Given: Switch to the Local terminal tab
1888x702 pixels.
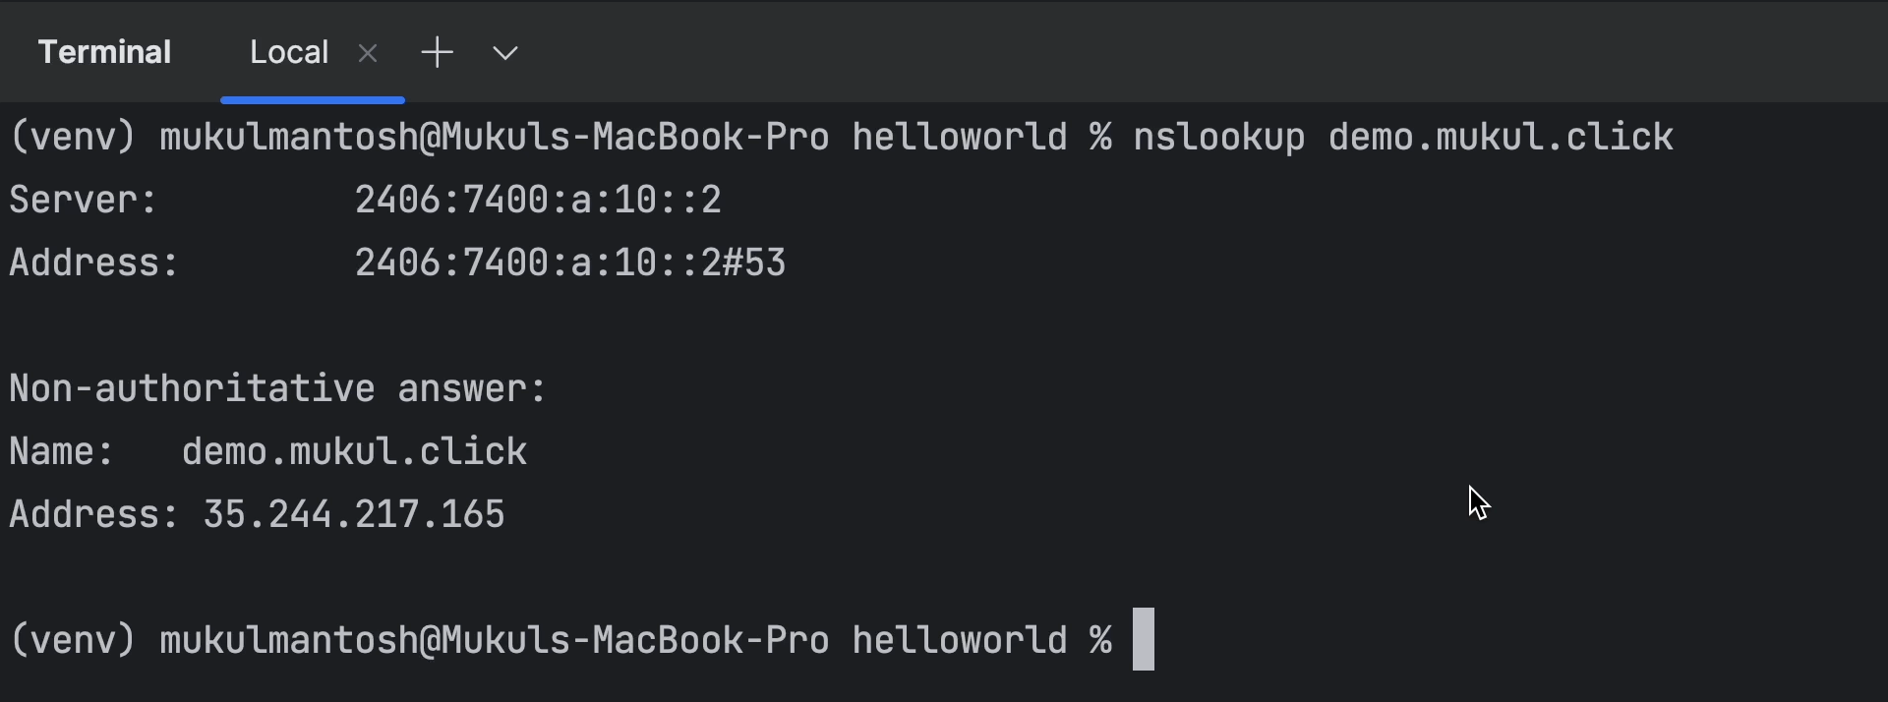Looking at the screenshot, I should (x=288, y=52).
